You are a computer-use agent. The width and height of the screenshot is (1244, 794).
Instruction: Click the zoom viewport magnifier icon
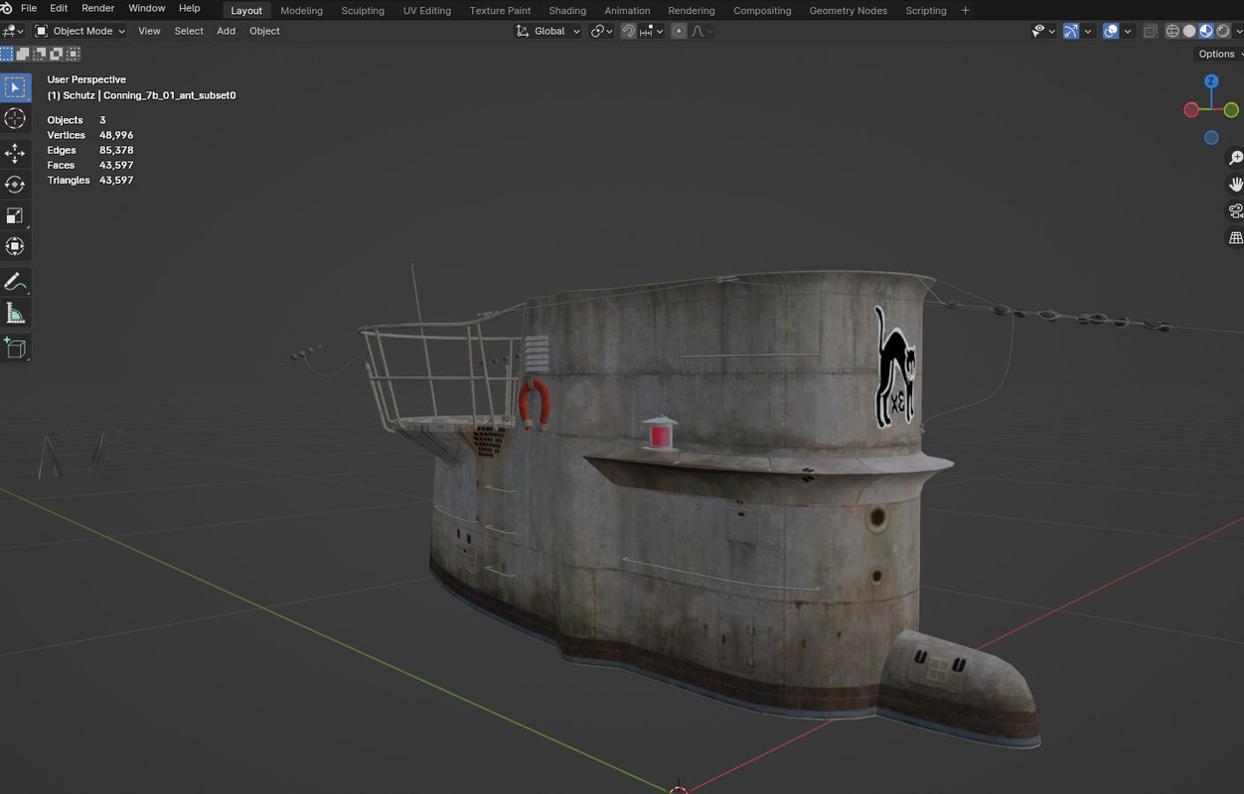[1235, 159]
